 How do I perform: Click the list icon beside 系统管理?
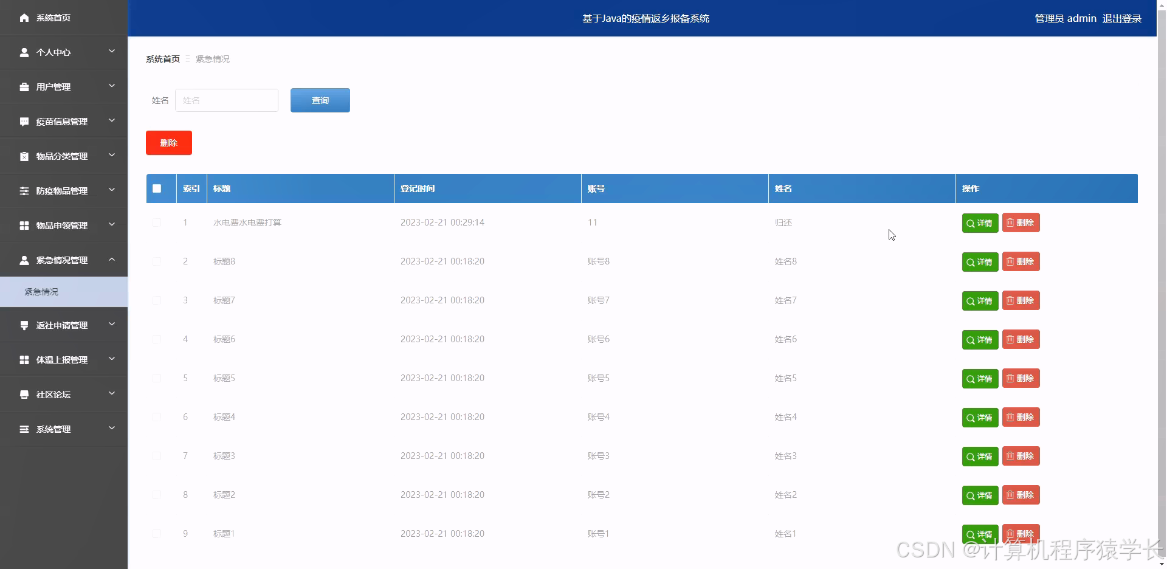(x=24, y=429)
